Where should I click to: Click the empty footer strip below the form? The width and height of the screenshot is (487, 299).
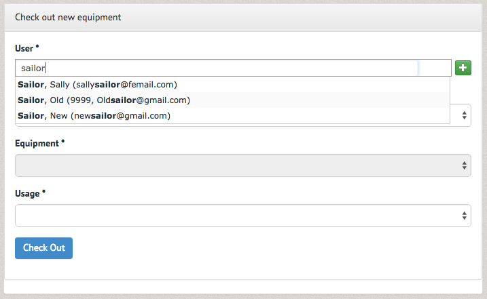pos(243,287)
